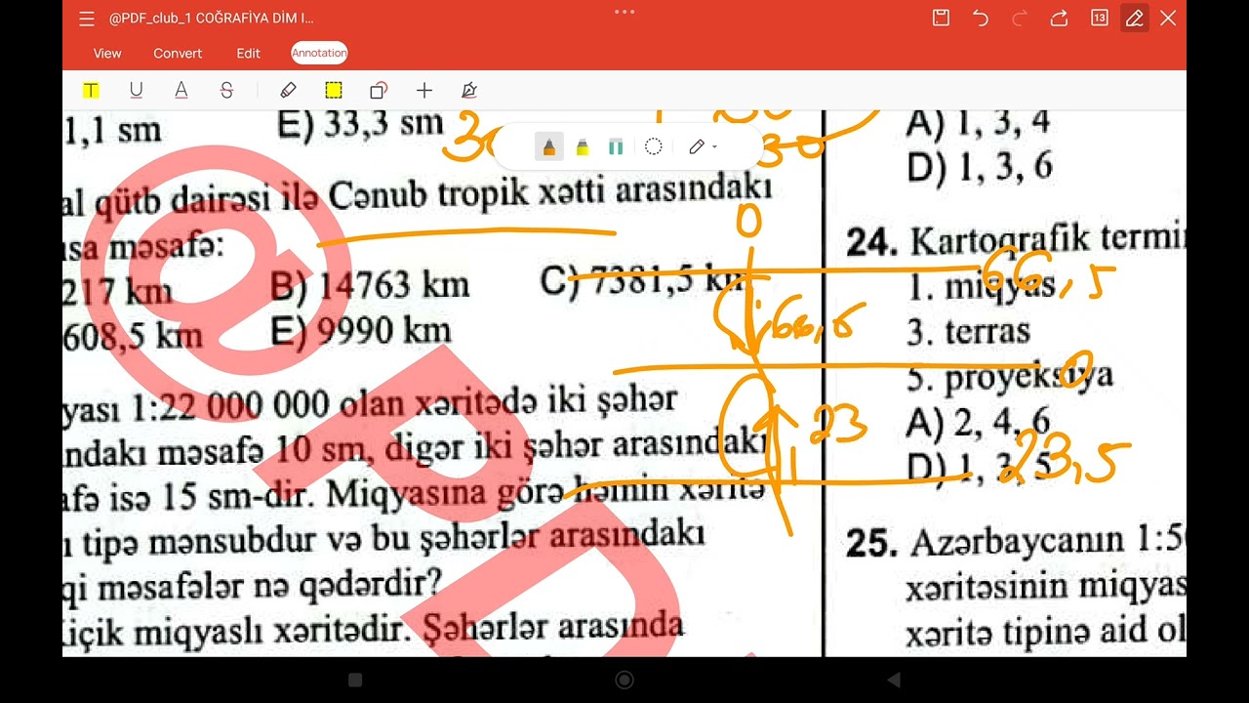Select the Strikethrough tool
Image resolution: width=1249 pixels, height=703 pixels.
[x=226, y=91]
